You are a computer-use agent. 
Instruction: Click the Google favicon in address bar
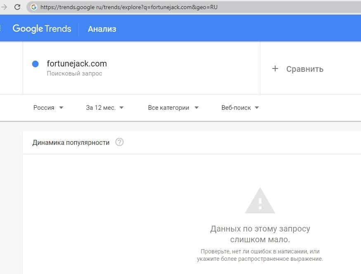pos(33,7)
